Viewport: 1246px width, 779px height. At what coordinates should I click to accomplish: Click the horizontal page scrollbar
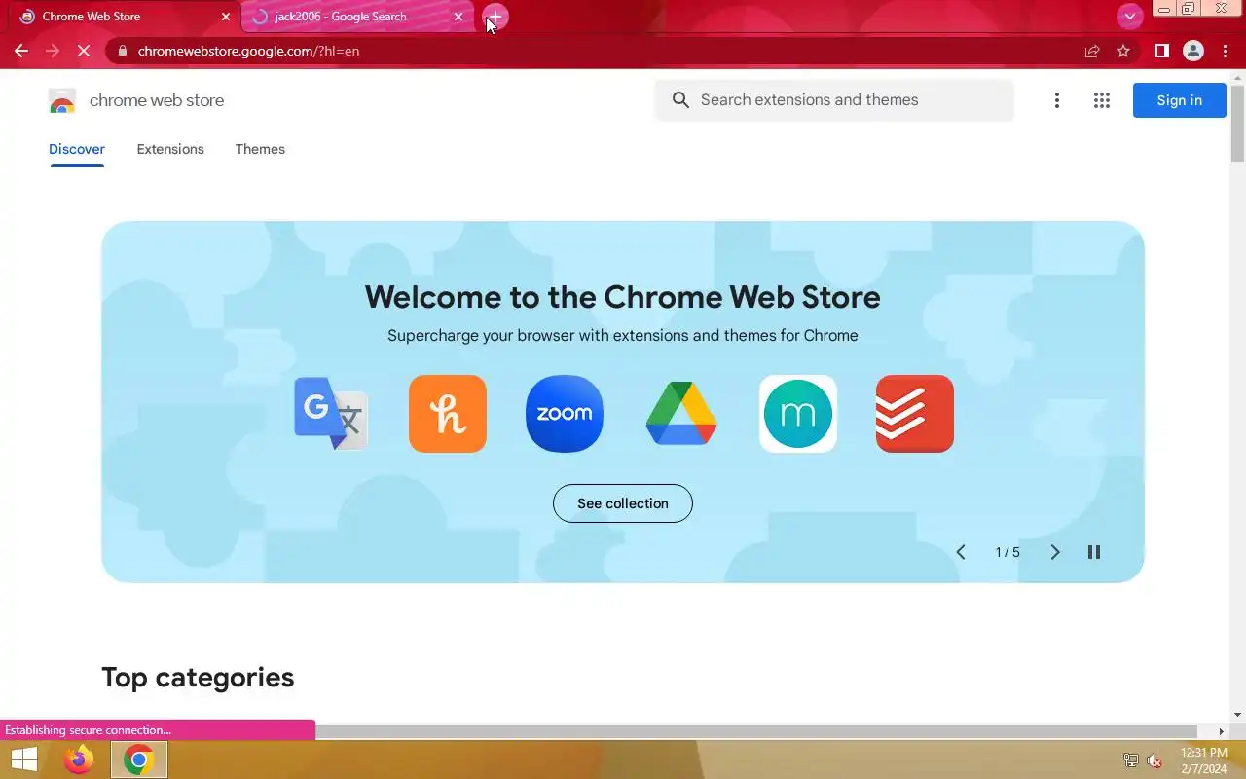755,731
